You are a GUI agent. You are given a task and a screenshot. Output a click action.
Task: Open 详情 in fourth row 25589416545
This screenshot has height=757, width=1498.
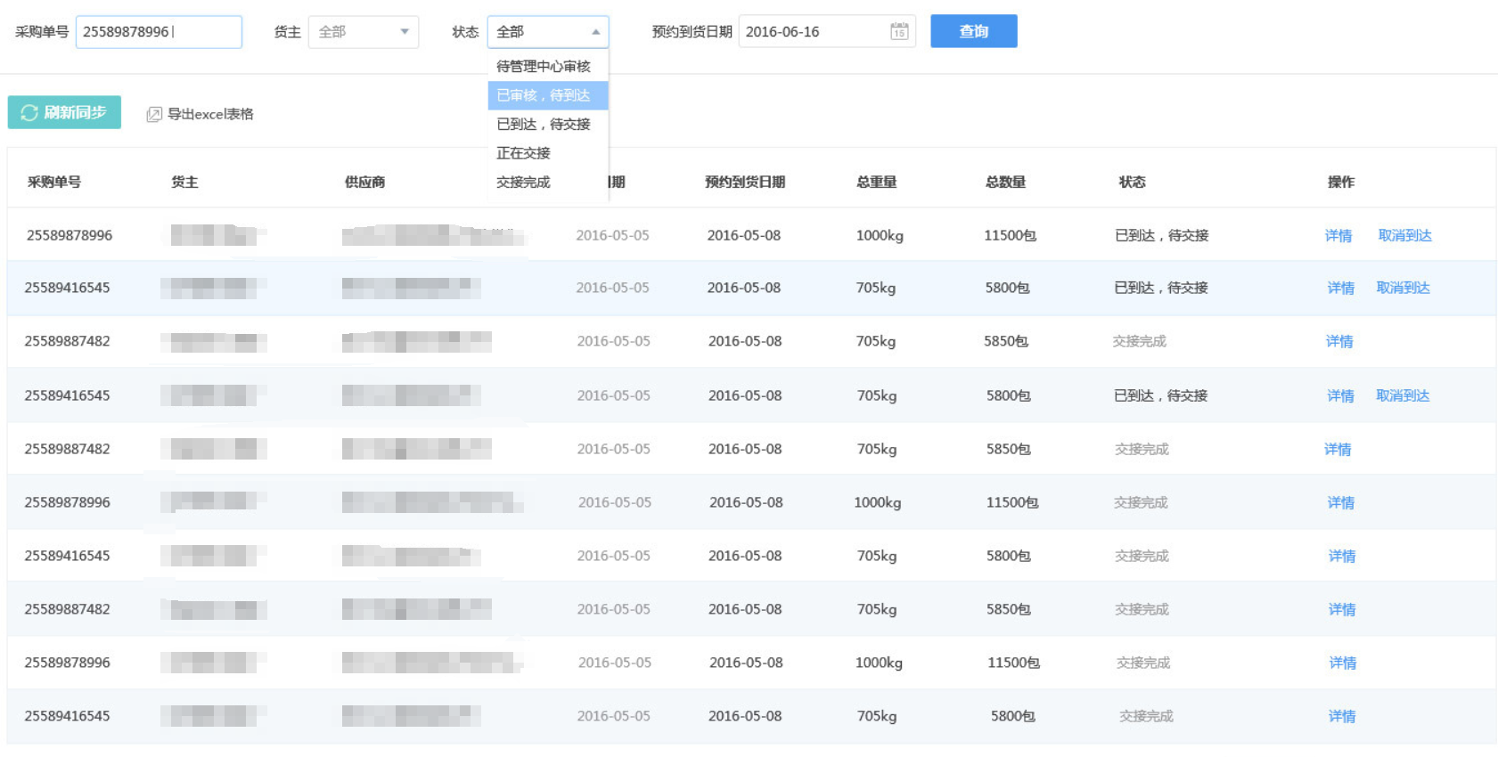point(1340,395)
